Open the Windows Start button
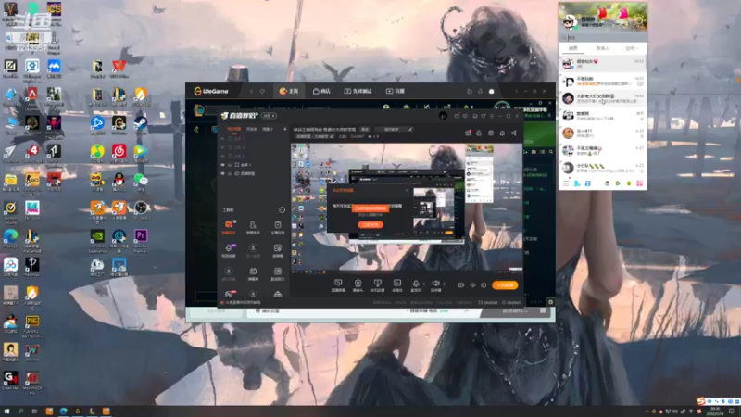741x417 pixels. coord(6,411)
